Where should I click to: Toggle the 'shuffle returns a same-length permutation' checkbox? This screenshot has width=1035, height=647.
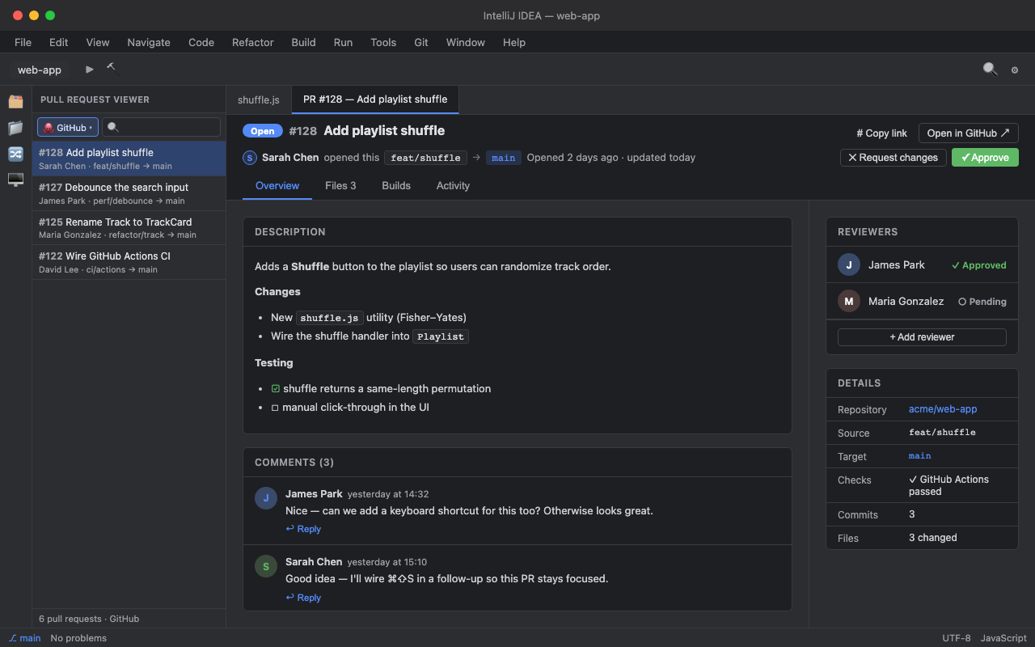point(276,389)
